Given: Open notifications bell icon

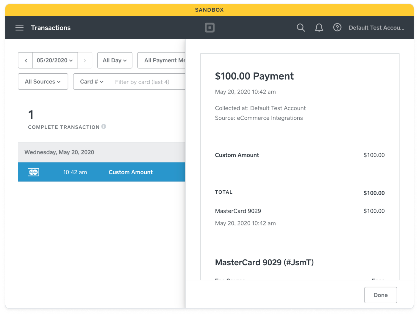Looking at the screenshot, I should pyautogui.click(x=319, y=28).
